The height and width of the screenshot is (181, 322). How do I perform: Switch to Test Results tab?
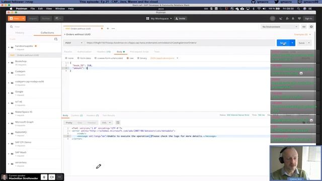click(x=109, y=115)
